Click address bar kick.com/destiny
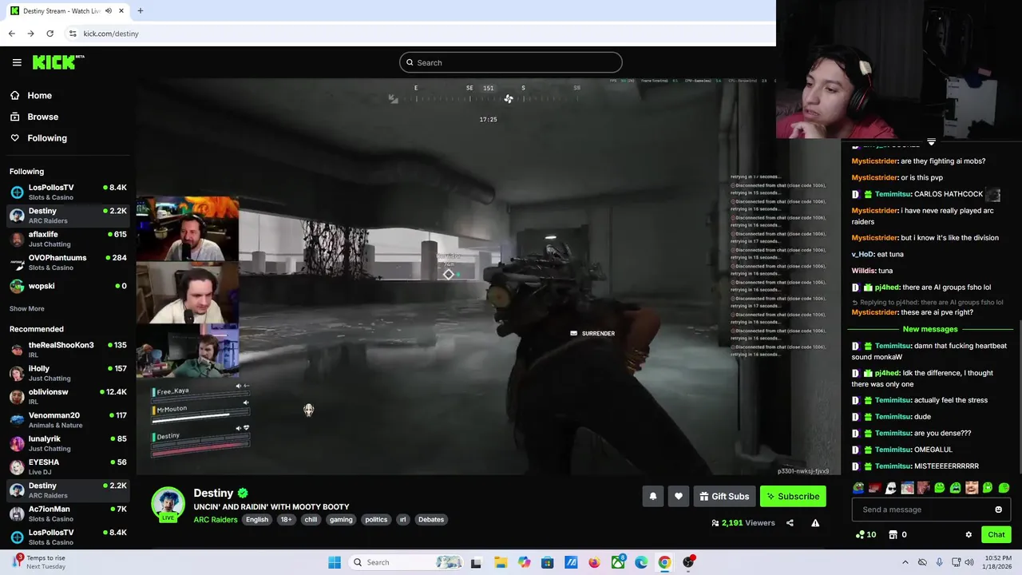The height and width of the screenshot is (575, 1022). pyautogui.click(x=110, y=34)
